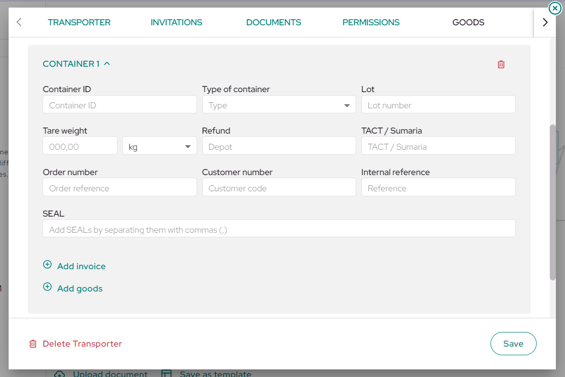Open the Documents tab
This screenshot has width=565, height=377.
(x=274, y=22)
